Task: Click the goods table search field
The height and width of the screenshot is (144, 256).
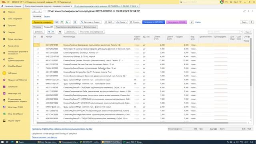Action: (224, 32)
